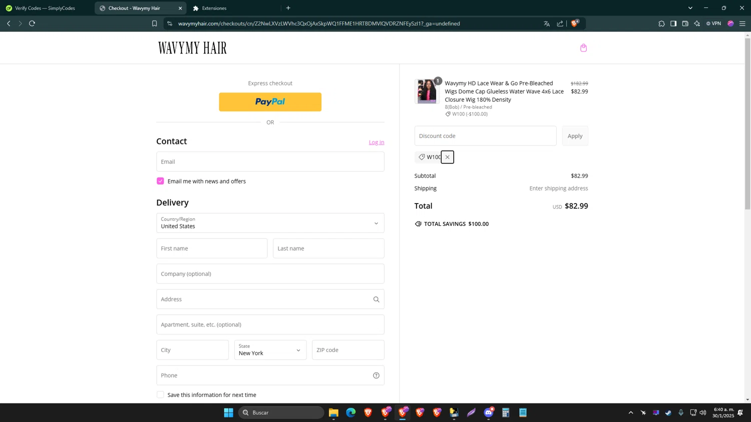Open the browser extensions puzzle icon
Viewport: 751px width, 422px height.
coord(661,23)
